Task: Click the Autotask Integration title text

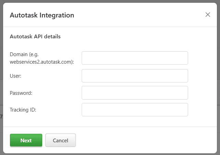Action: (x=42, y=15)
